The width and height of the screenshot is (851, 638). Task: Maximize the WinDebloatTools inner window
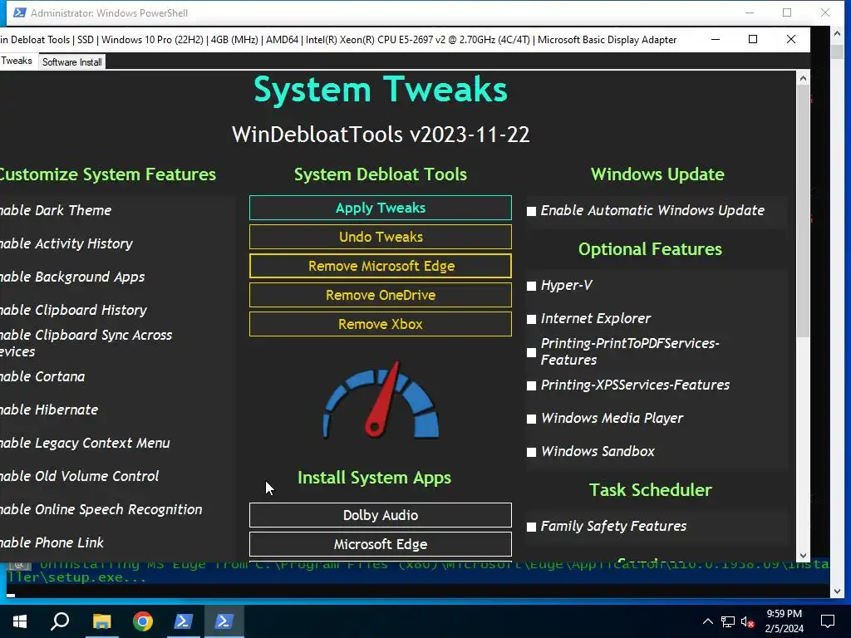coord(753,39)
